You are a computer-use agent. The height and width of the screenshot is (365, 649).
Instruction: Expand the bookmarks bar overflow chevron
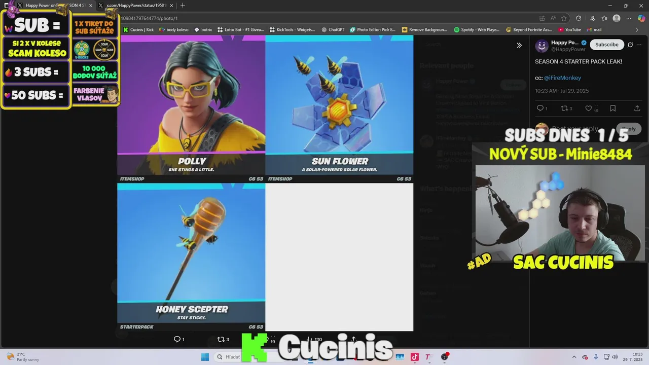(x=637, y=29)
